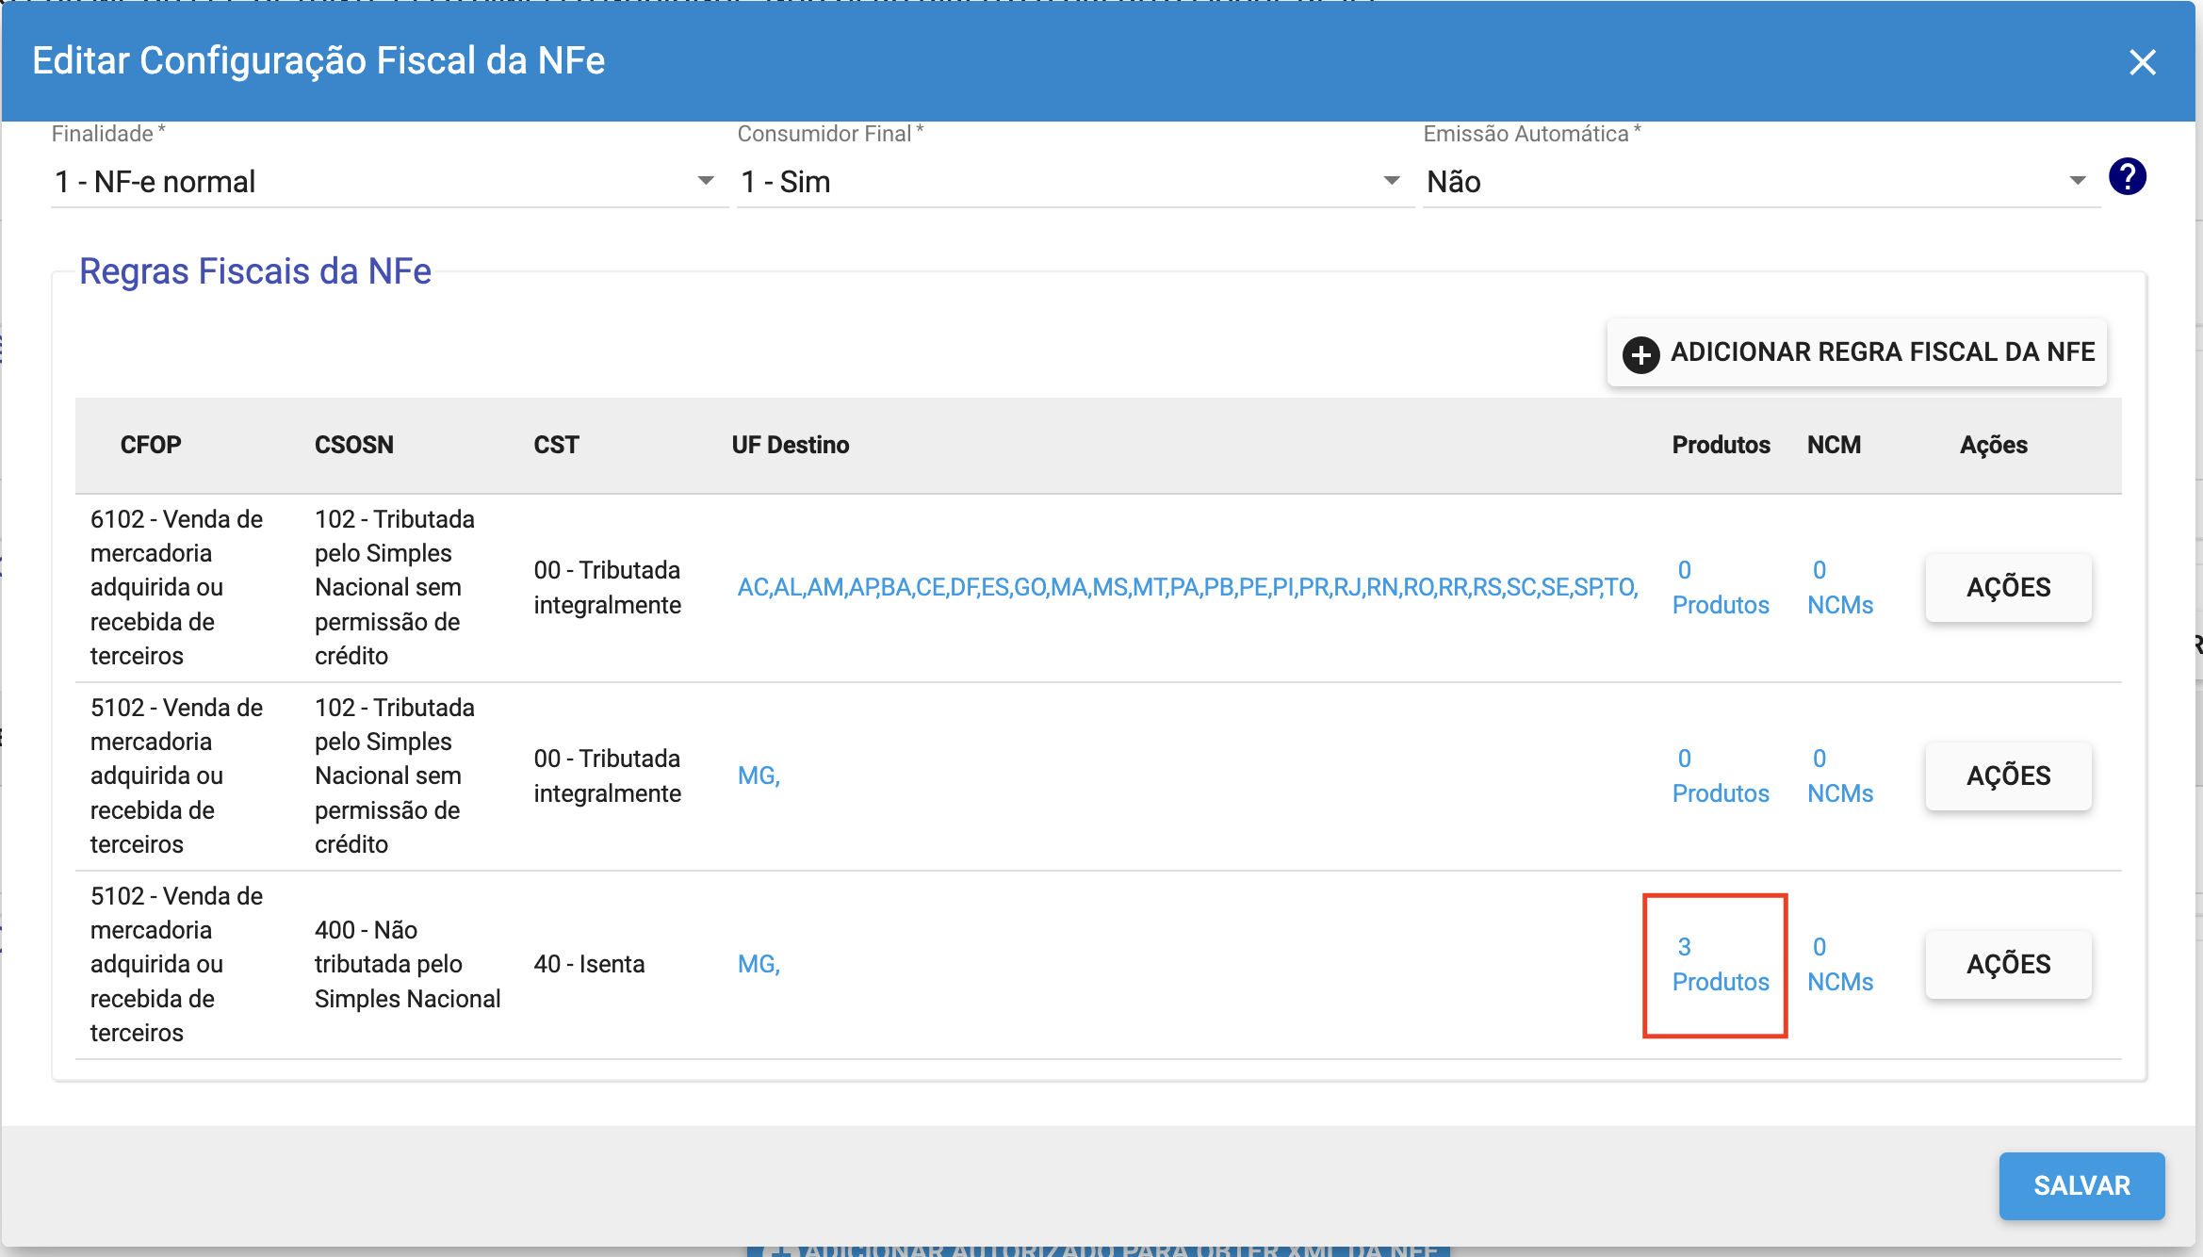Click the CFOP column header
The height and width of the screenshot is (1257, 2203).
click(x=151, y=445)
